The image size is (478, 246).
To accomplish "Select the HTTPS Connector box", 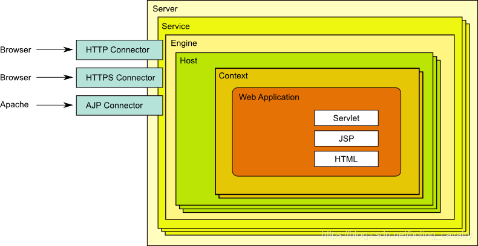I will [x=119, y=78].
